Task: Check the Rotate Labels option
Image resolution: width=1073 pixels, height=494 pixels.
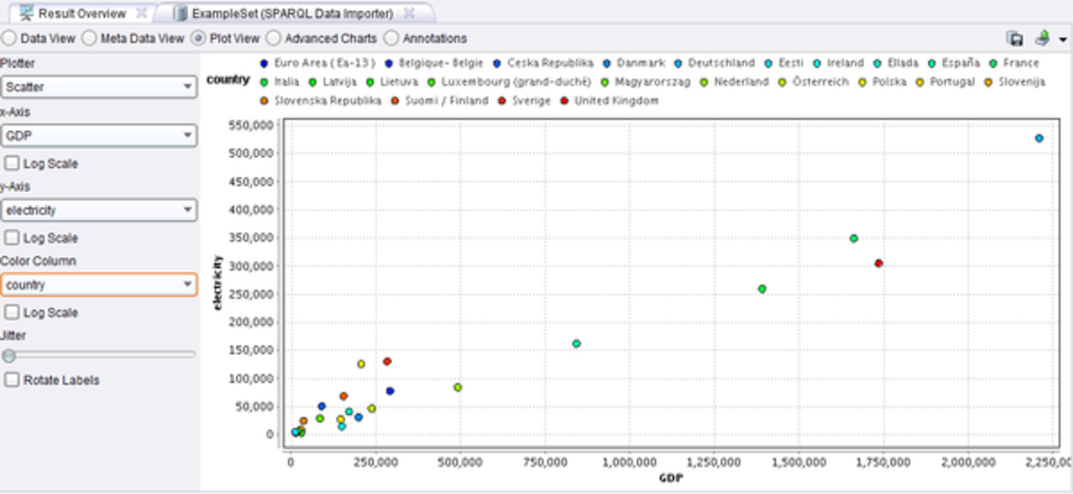Action: (12, 380)
